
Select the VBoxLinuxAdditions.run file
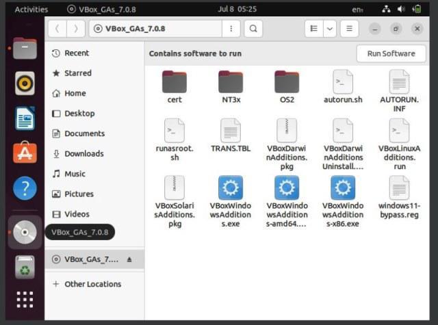399,144
